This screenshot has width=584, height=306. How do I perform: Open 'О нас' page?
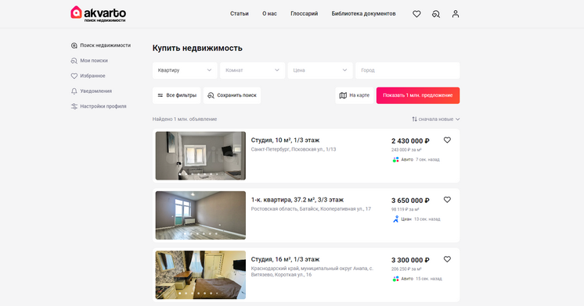[269, 14]
